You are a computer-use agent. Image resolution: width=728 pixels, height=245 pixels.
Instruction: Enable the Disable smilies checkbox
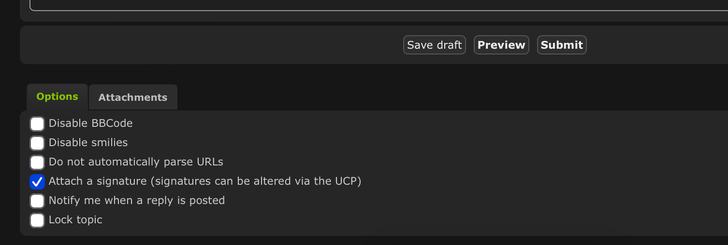[x=37, y=143]
